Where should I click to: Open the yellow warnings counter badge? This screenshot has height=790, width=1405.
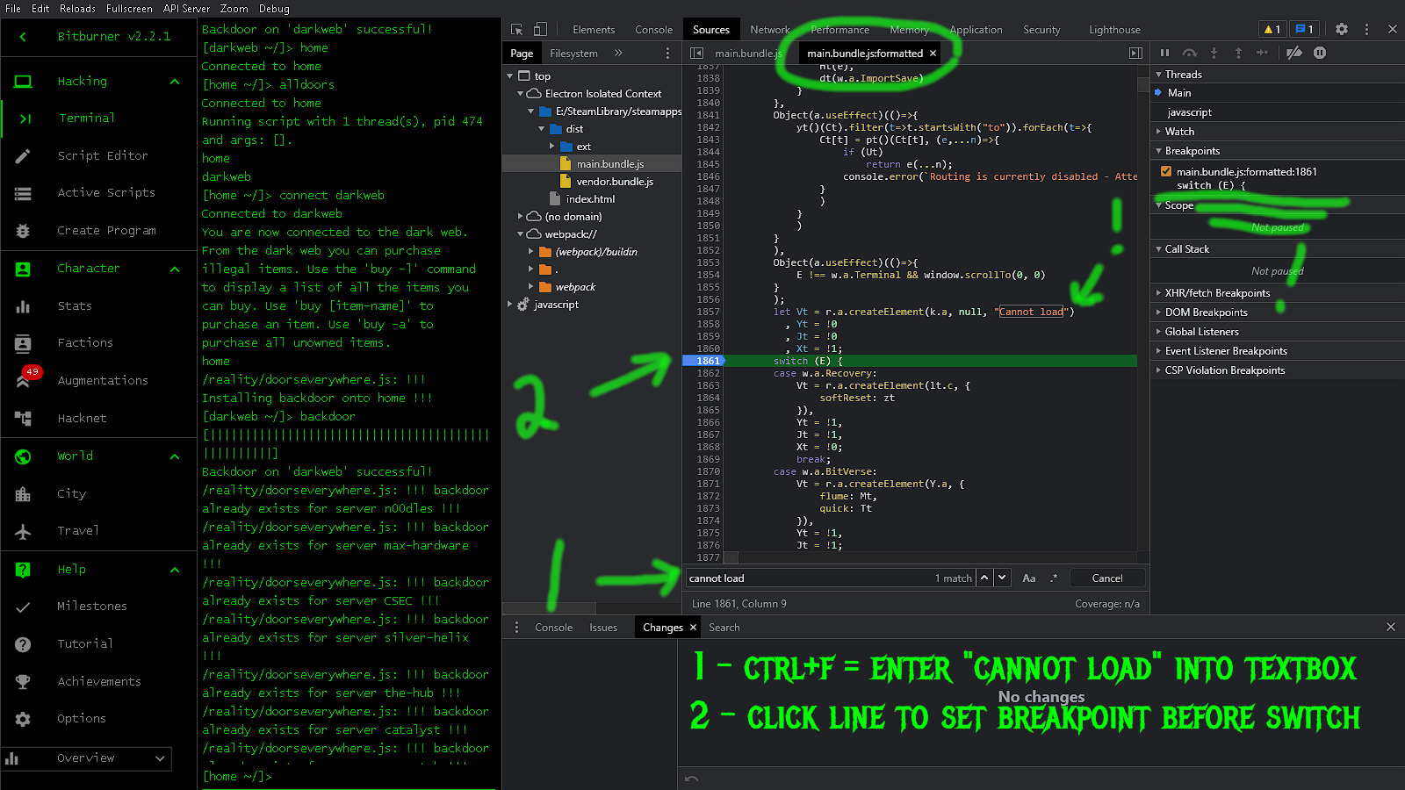[x=1272, y=30]
